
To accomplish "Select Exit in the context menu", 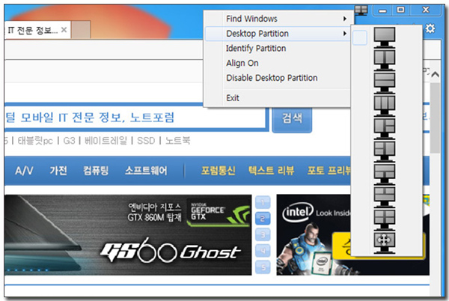I will click(x=233, y=98).
